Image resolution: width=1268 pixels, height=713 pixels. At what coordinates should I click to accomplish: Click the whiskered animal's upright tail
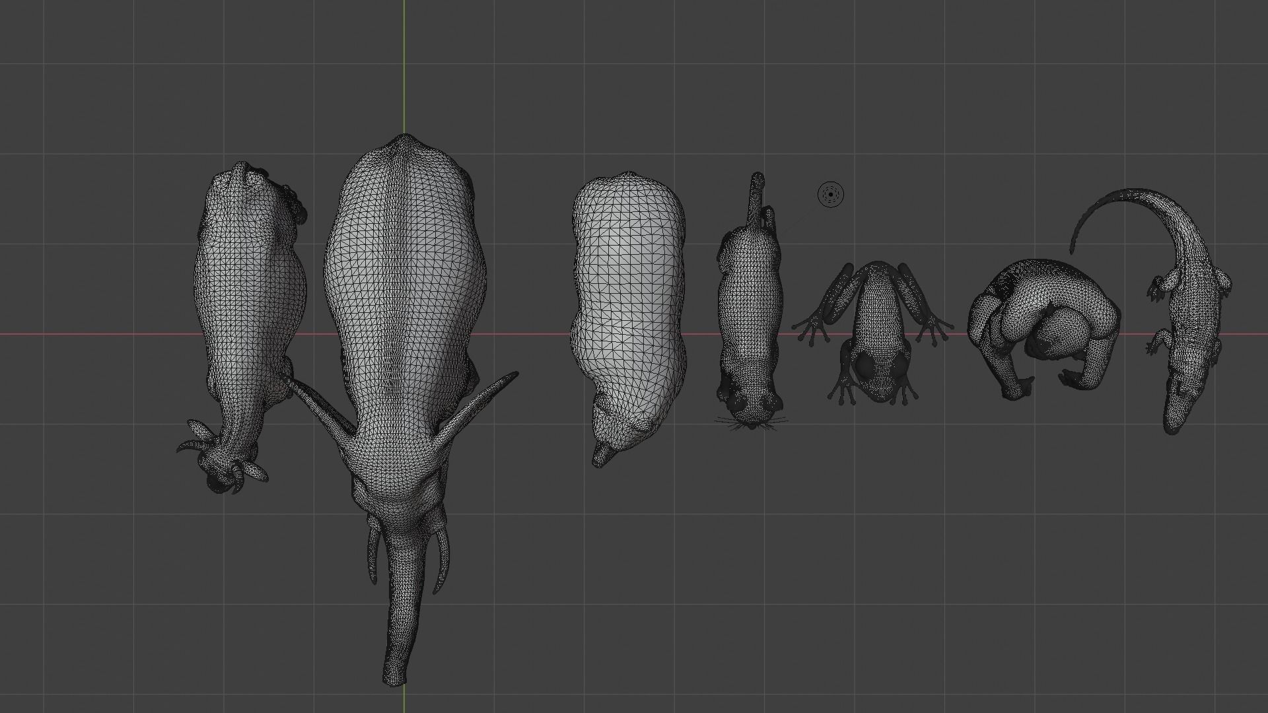point(757,198)
